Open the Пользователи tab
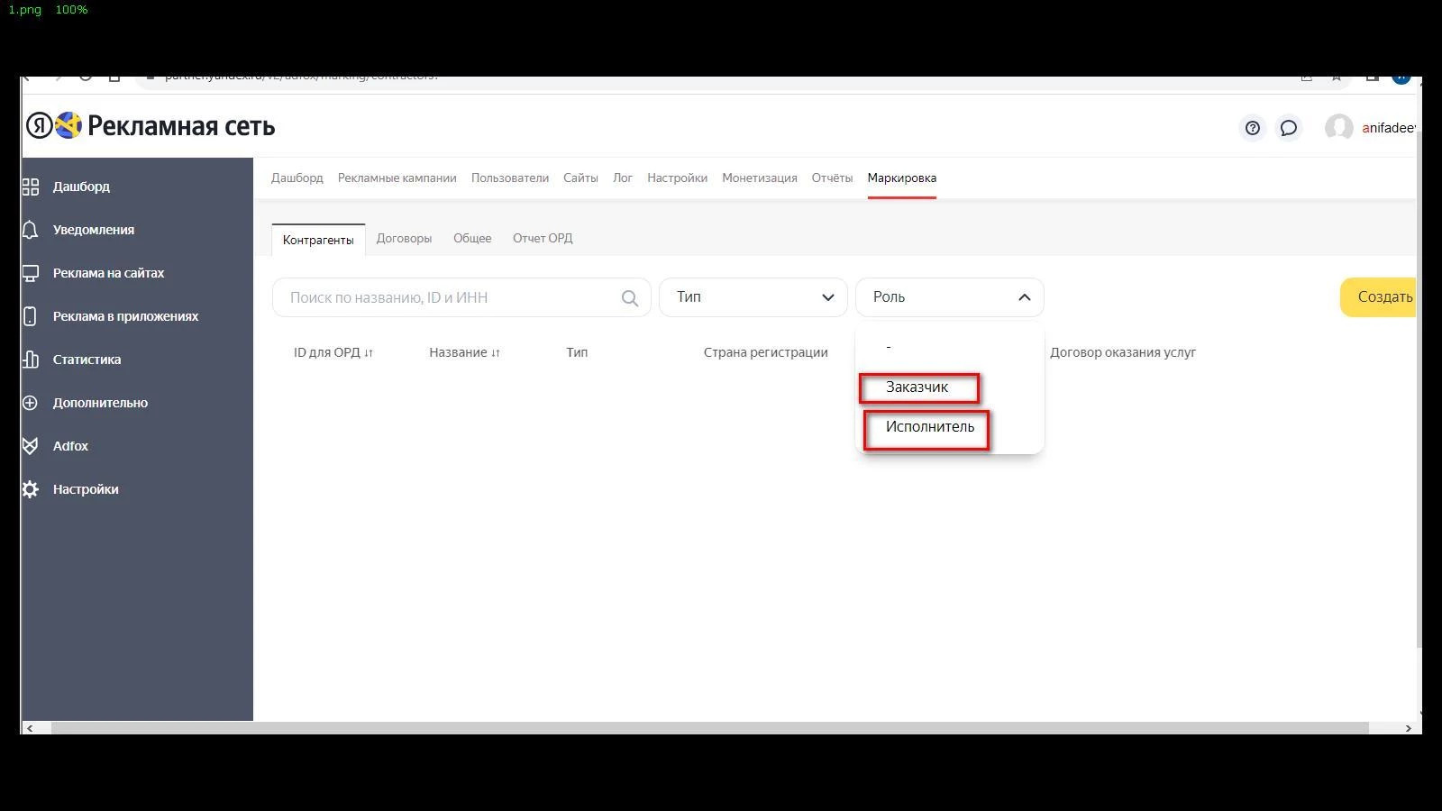 [510, 178]
